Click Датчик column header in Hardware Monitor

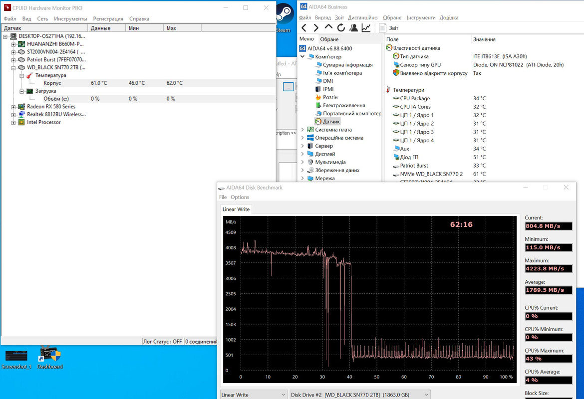point(45,28)
